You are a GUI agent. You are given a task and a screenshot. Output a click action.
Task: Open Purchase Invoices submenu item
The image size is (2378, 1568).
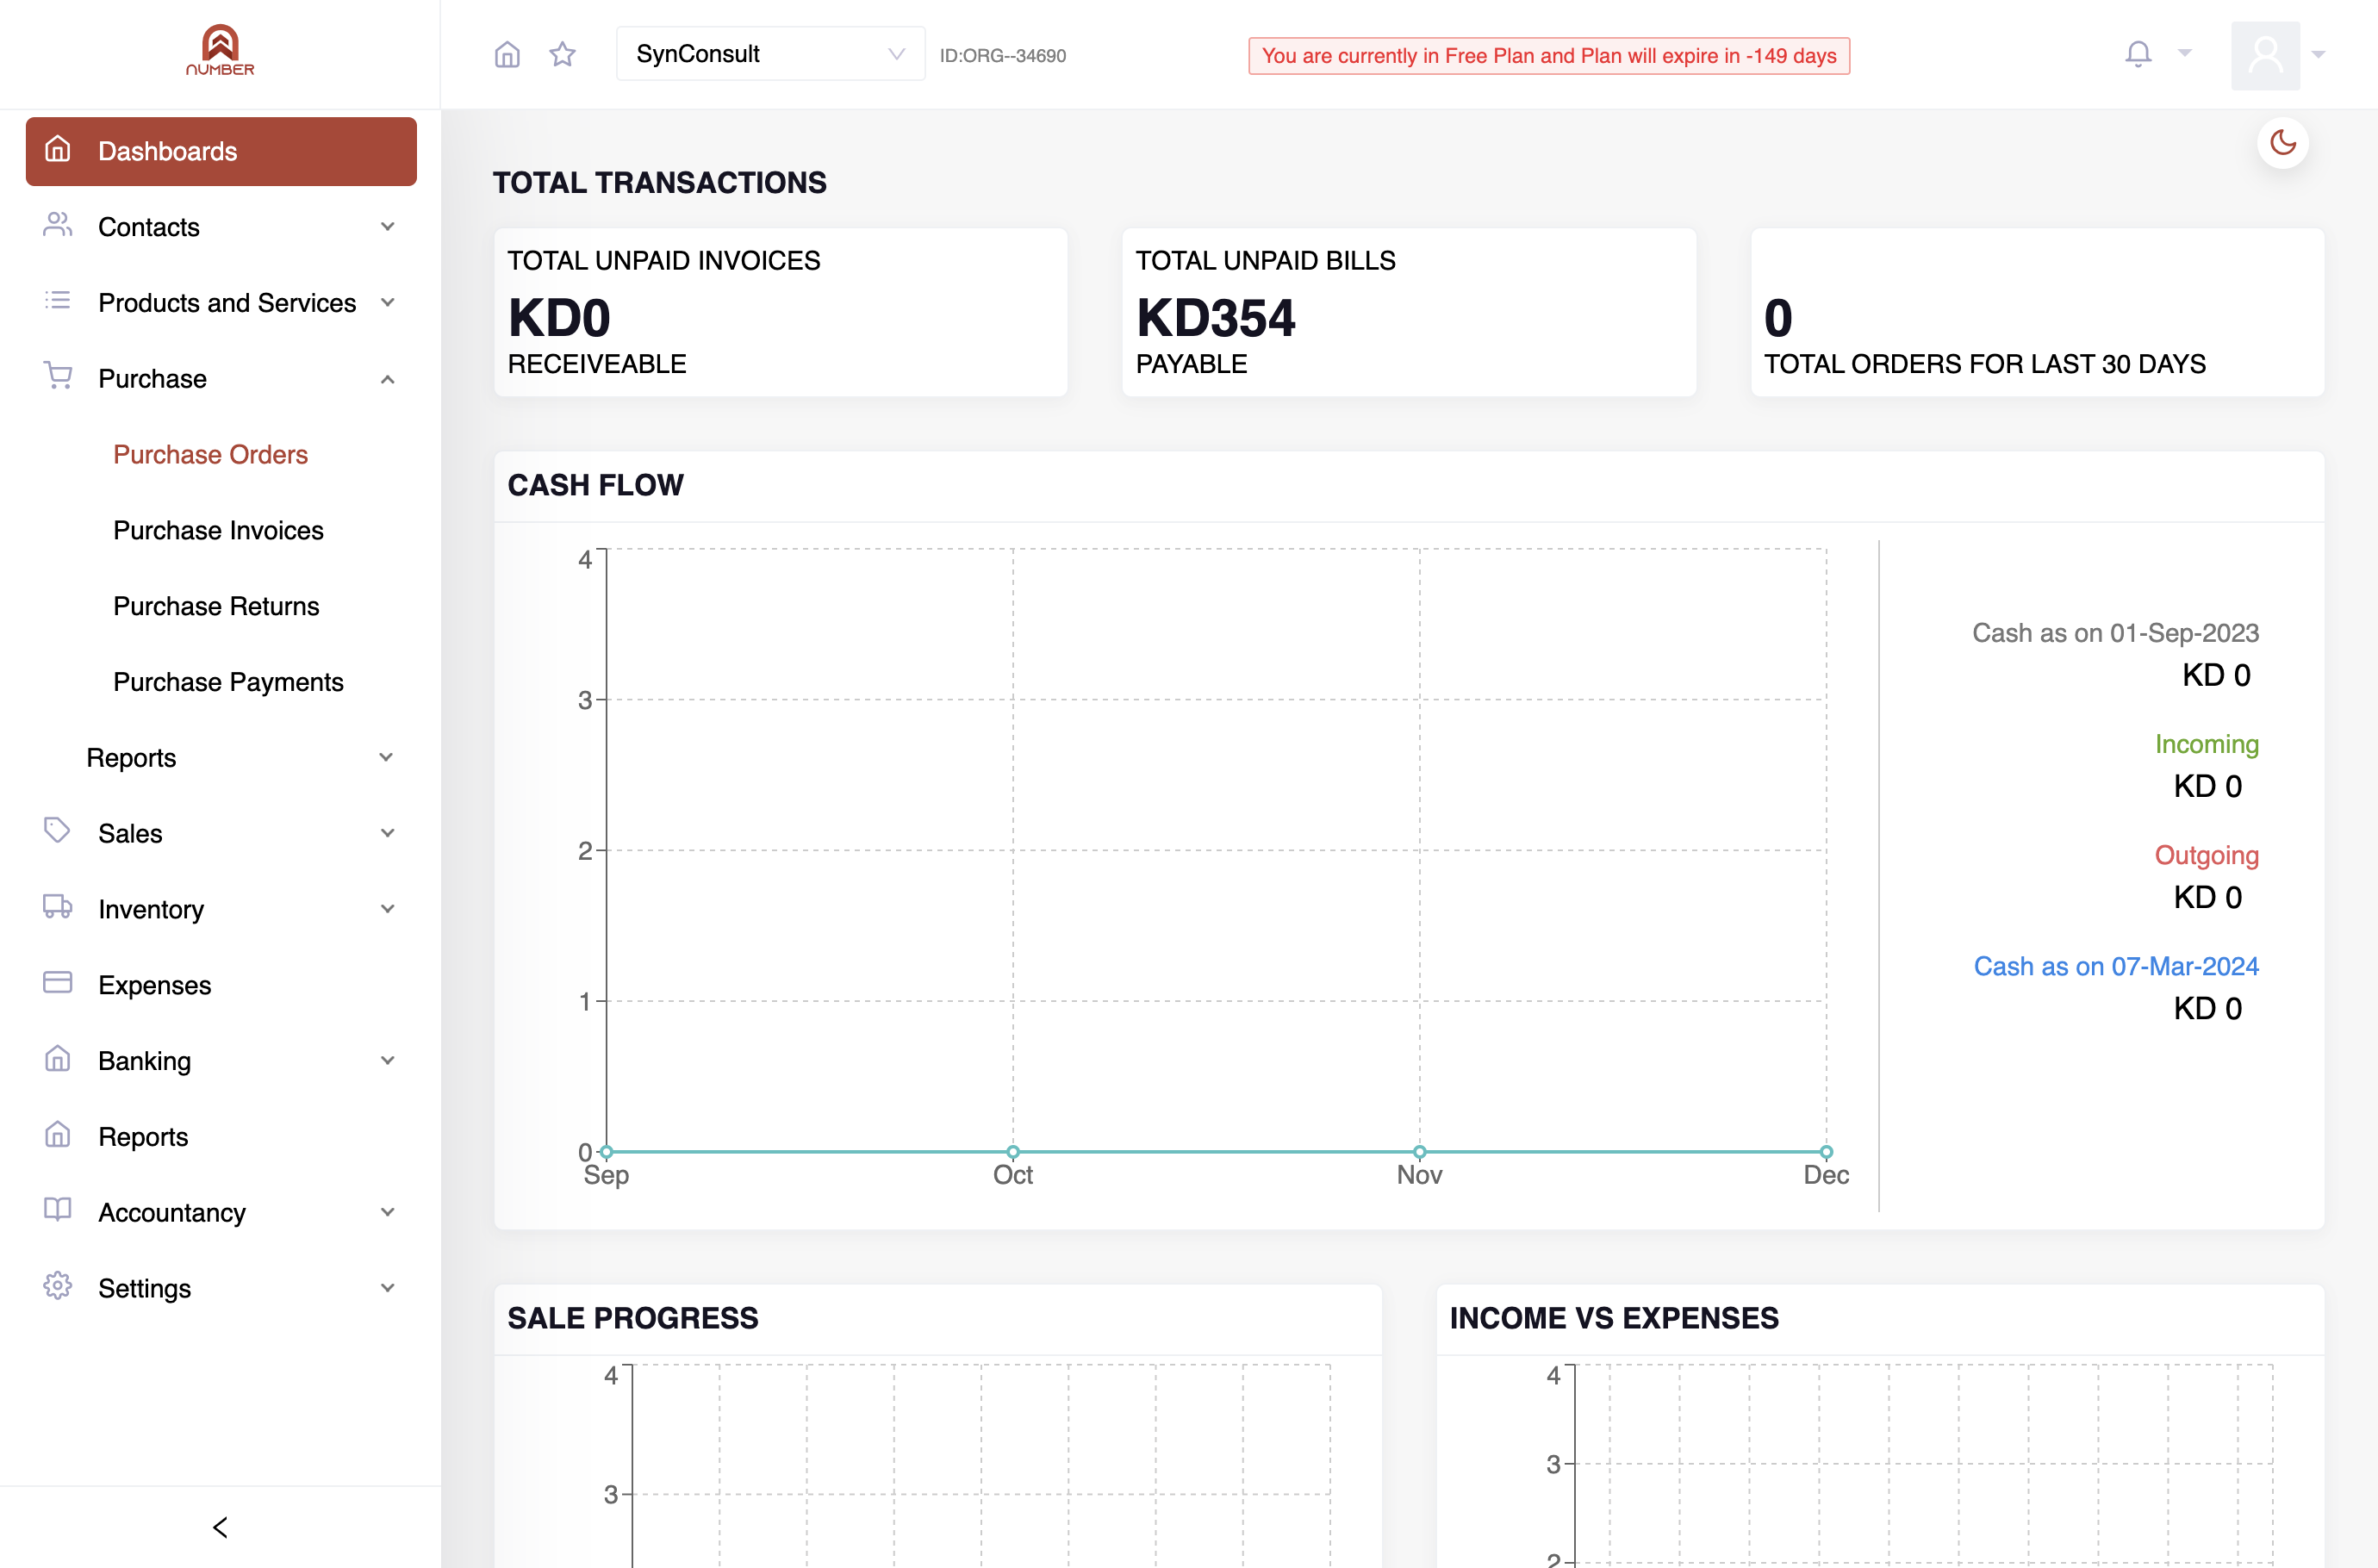tap(218, 530)
